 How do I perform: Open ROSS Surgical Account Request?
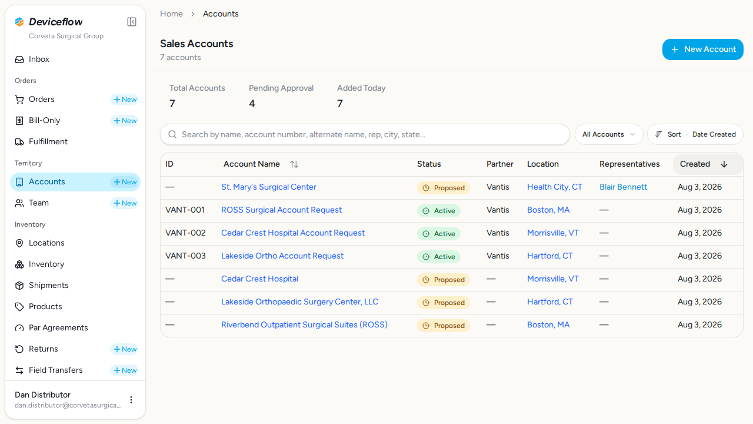point(281,210)
